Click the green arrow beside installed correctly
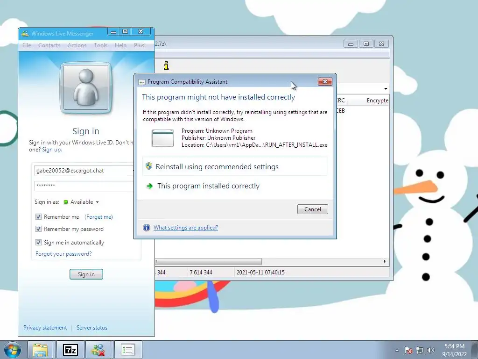 150,186
